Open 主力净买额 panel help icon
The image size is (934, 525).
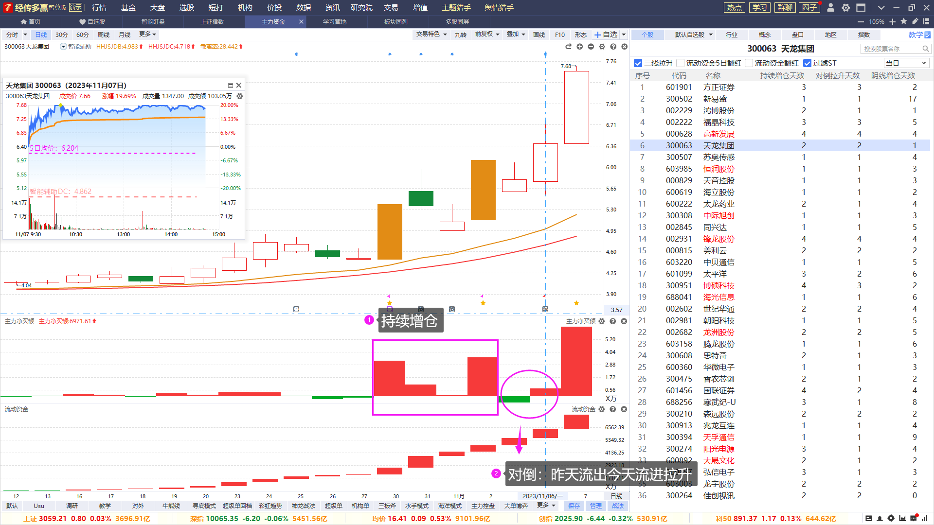click(613, 321)
